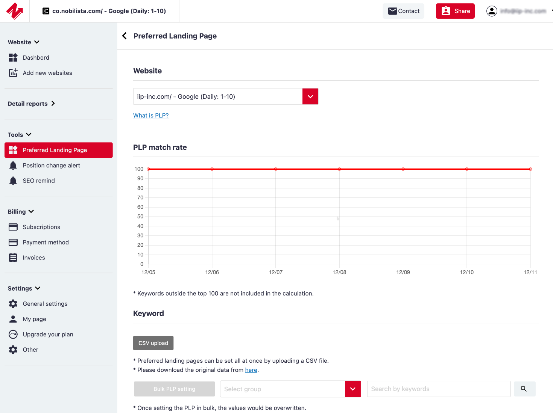The height and width of the screenshot is (413, 553).
Task: Open the Select group dropdown
Action: coord(352,389)
